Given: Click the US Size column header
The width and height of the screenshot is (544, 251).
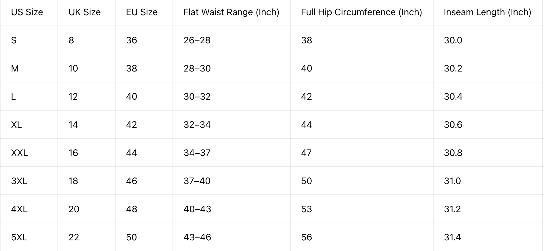Looking at the screenshot, I should (29, 12).
